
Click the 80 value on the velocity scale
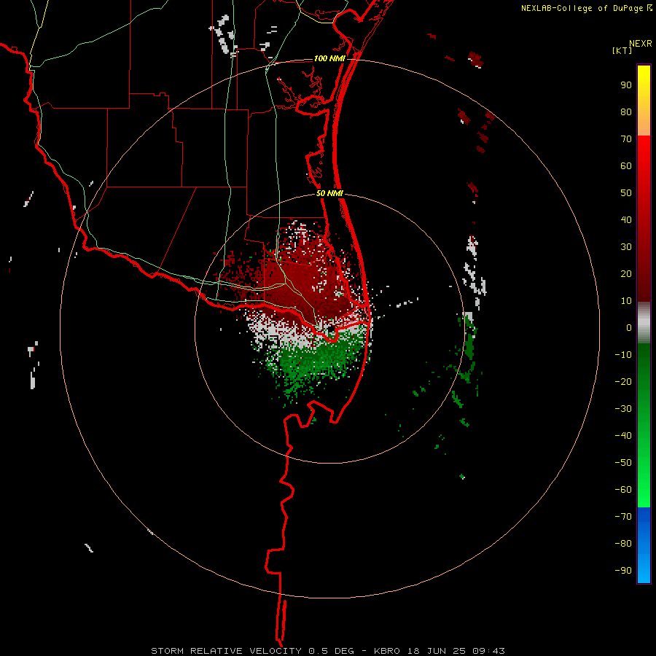(x=626, y=112)
